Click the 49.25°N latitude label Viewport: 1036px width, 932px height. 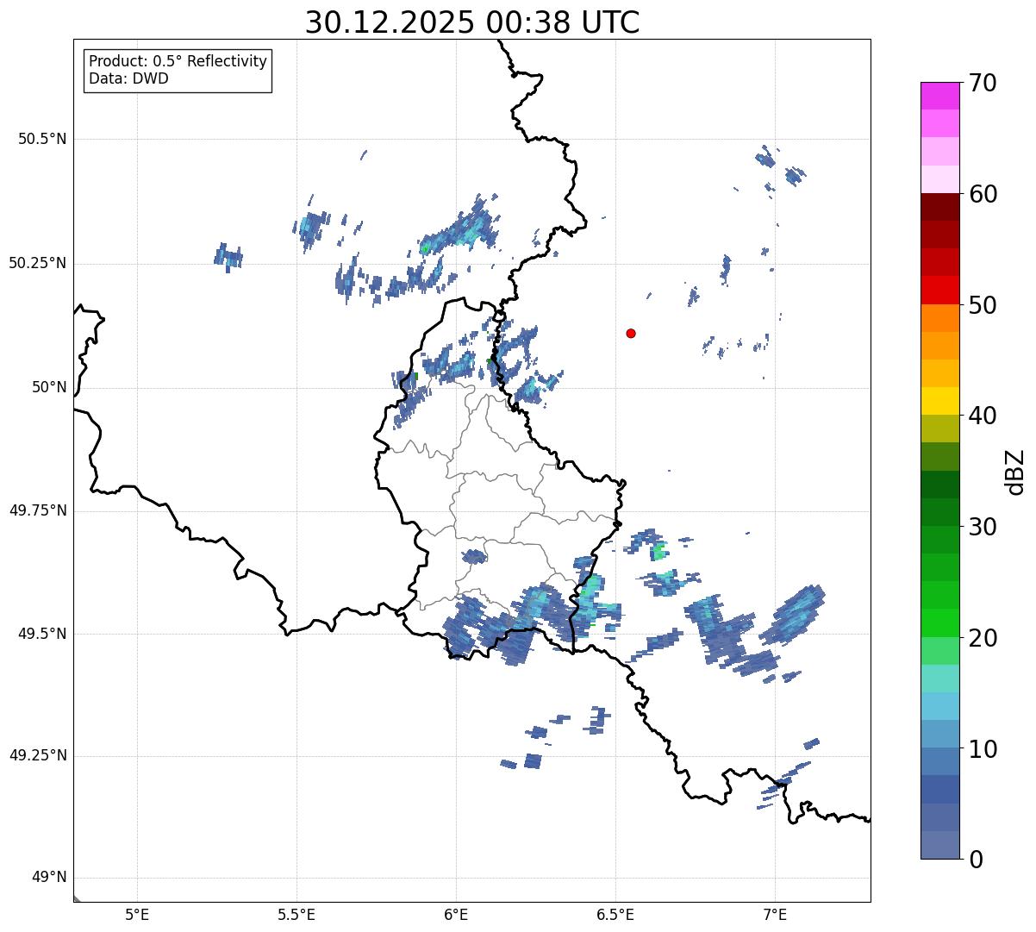[x=38, y=755]
